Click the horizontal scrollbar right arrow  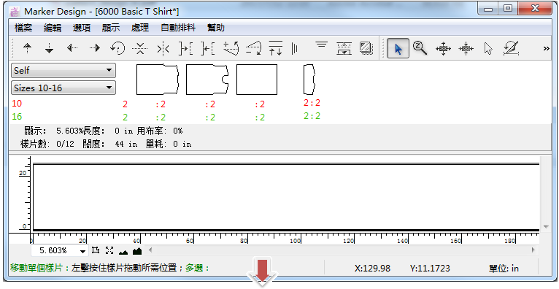click(x=533, y=250)
